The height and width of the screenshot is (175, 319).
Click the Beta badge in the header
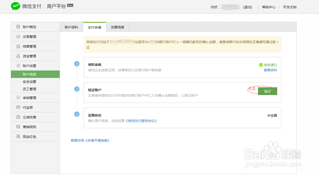(x=70, y=5)
